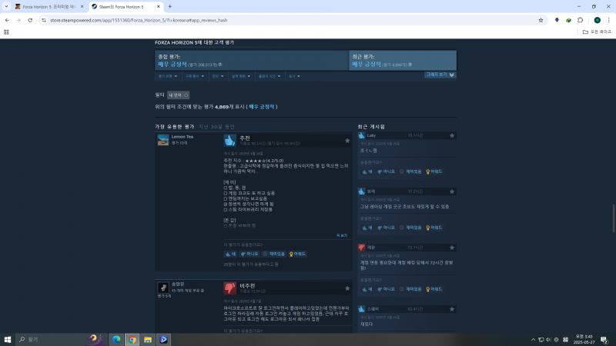The image size is (616, 346).
Task: Click the thumbs-up 추천 icon on Lemon Tea's review
Action: (229, 141)
